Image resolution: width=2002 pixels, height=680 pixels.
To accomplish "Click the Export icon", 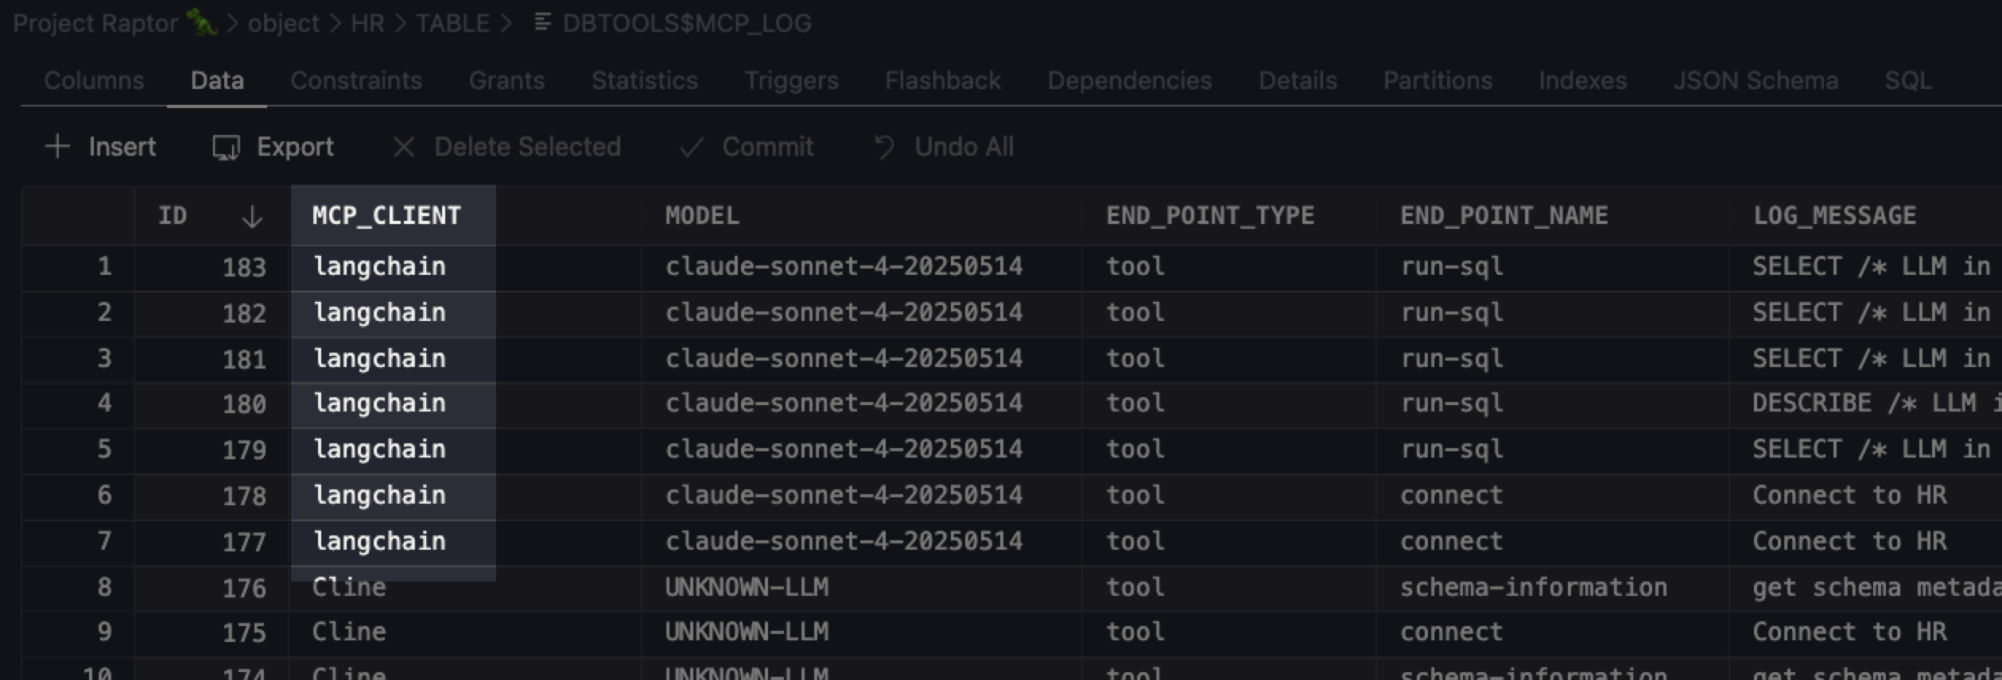I will point(226,147).
